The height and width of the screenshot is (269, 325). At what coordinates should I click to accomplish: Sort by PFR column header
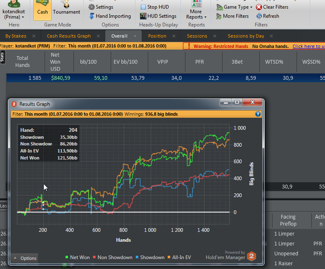coord(200,62)
